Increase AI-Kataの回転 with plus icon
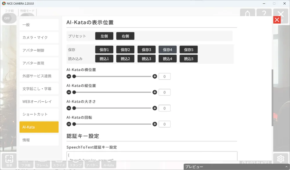Screen dimensions: 290x170 click(155, 124)
